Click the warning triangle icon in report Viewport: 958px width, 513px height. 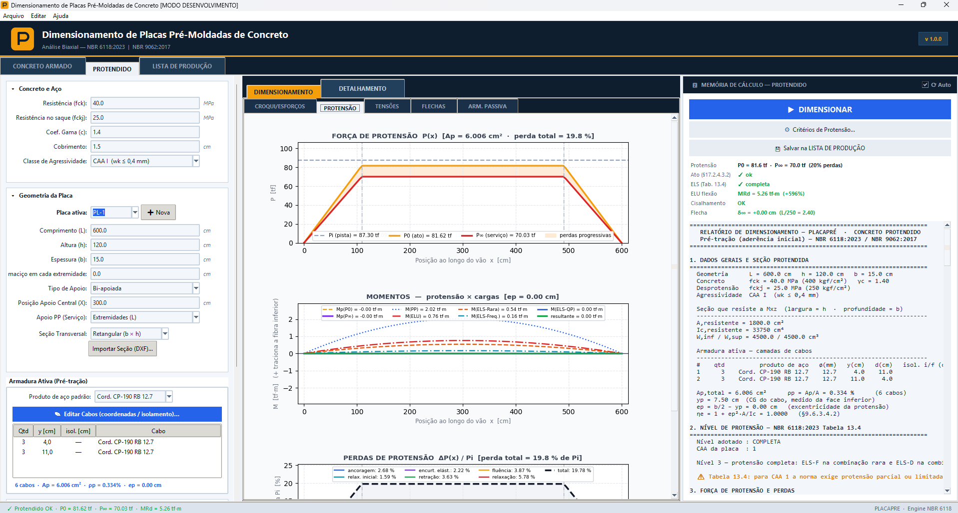(701, 477)
